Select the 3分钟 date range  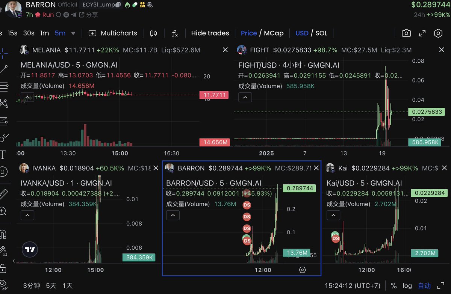[32, 286]
